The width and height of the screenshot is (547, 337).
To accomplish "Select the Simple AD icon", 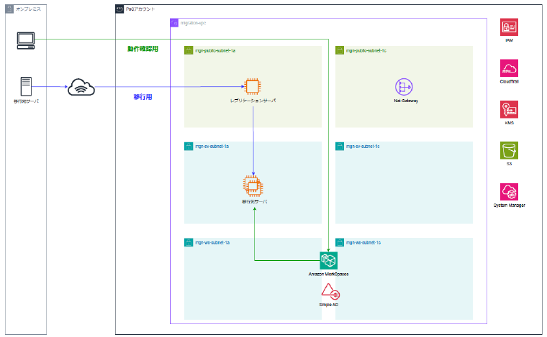I will coord(329,291).
